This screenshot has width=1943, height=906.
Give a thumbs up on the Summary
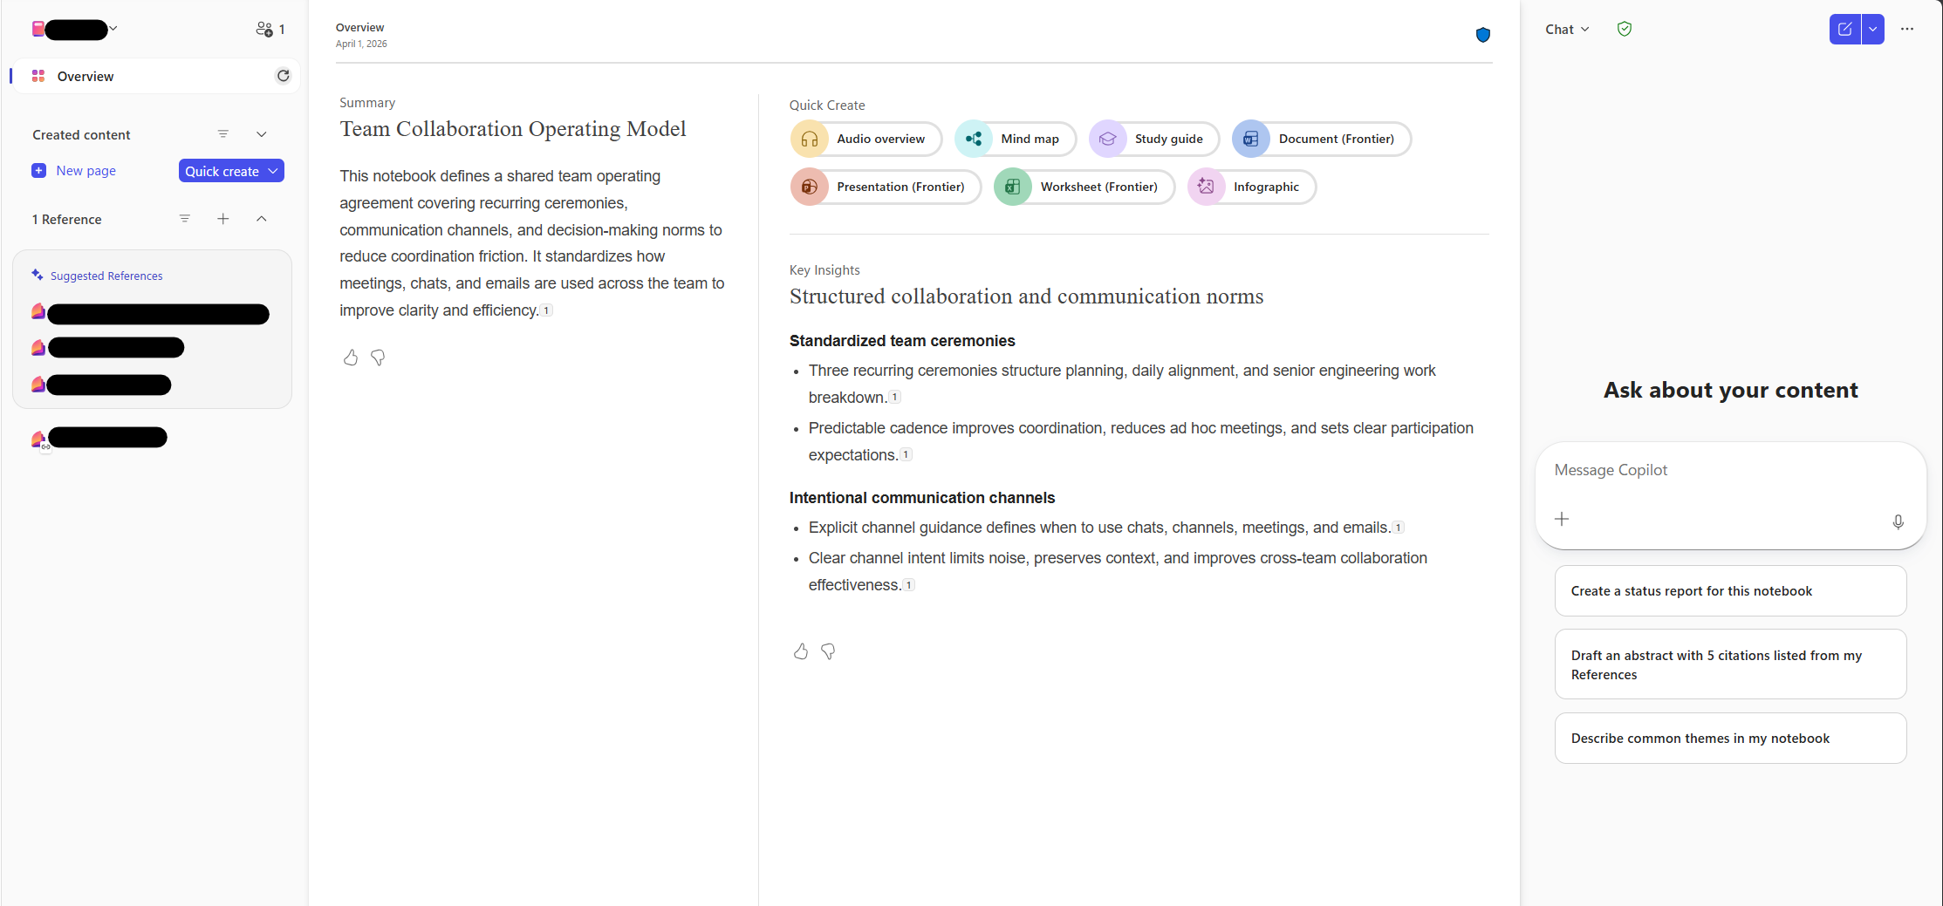click(x=350, y=358)
